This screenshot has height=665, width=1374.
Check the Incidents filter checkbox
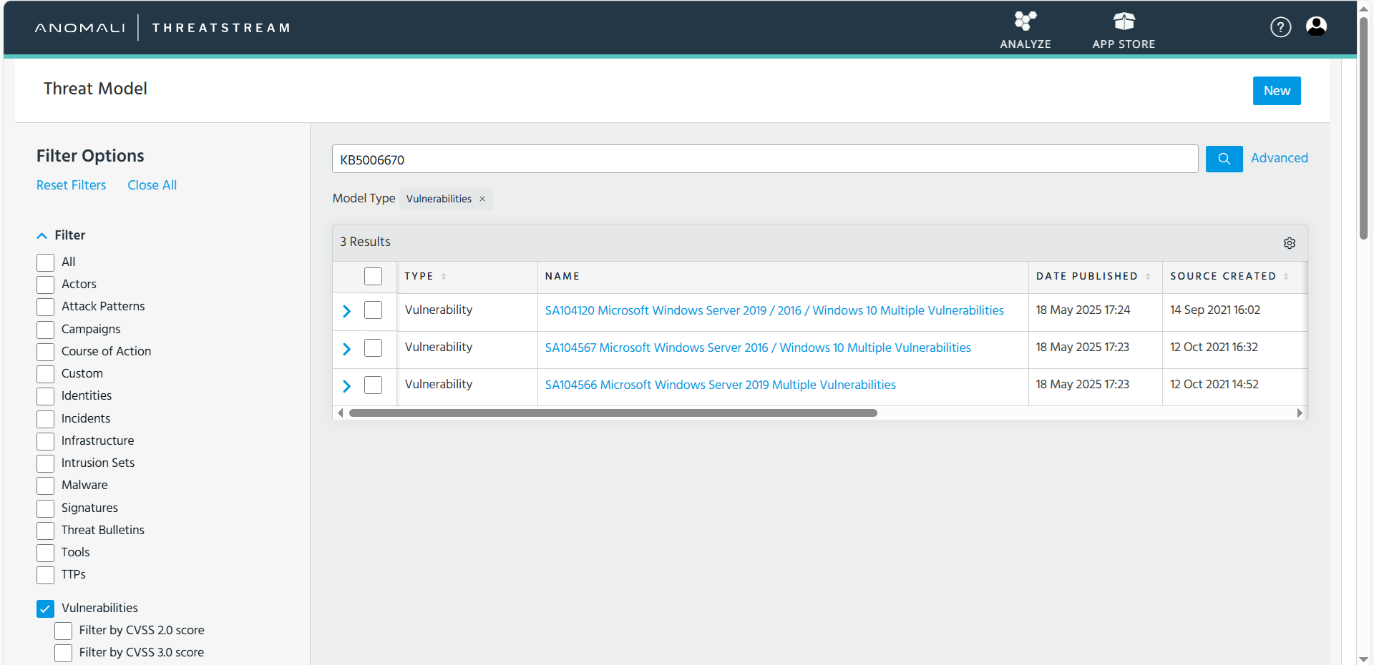click(45, 419)
